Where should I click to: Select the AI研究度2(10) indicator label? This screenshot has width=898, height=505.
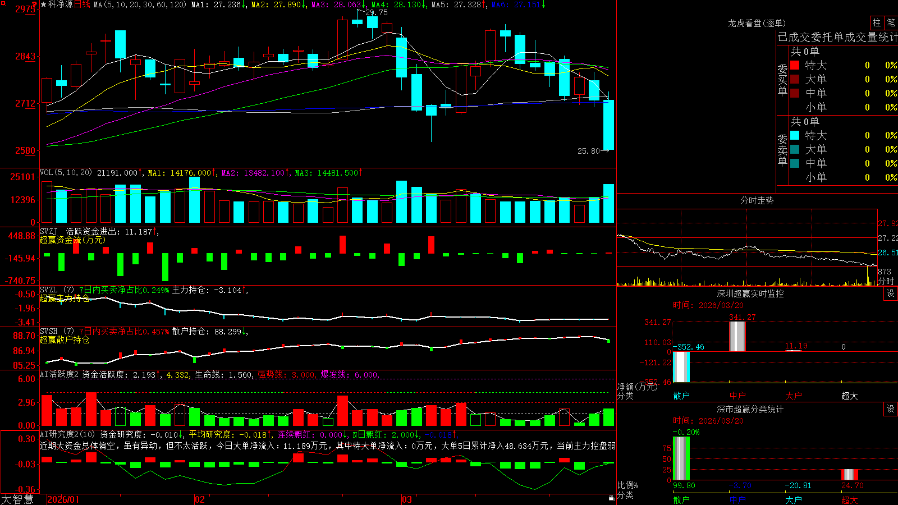click(67, 434)
